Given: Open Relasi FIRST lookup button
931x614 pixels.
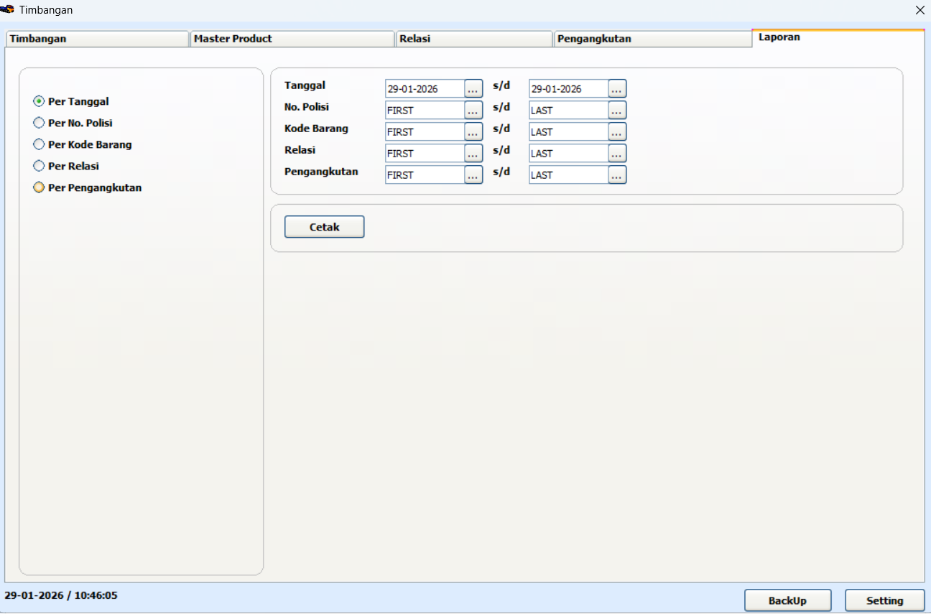Looking at the screenshot, I should point(473,154).
